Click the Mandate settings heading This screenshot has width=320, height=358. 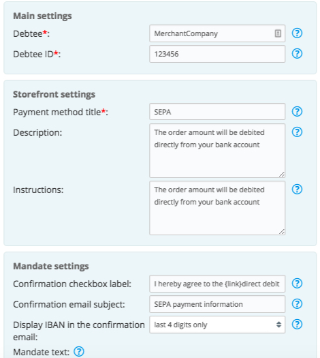pyautogui.click(x=51, y=266)
